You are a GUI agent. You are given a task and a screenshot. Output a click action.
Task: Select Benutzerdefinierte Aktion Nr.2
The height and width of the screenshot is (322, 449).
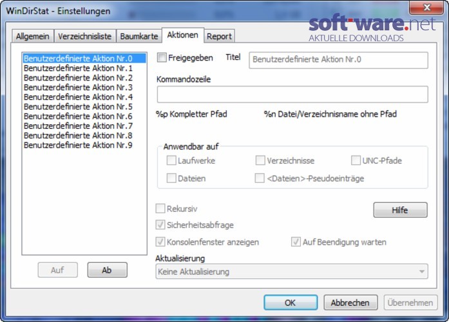point(84,78)
